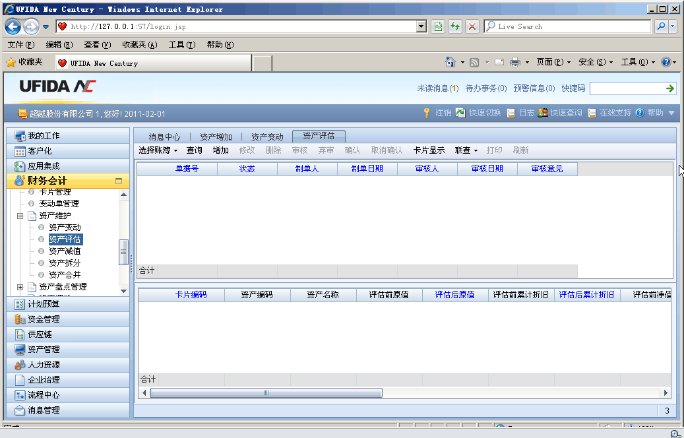Open the 查看(V) menu
Screen dimensions: 684x438
click(97, 44)
